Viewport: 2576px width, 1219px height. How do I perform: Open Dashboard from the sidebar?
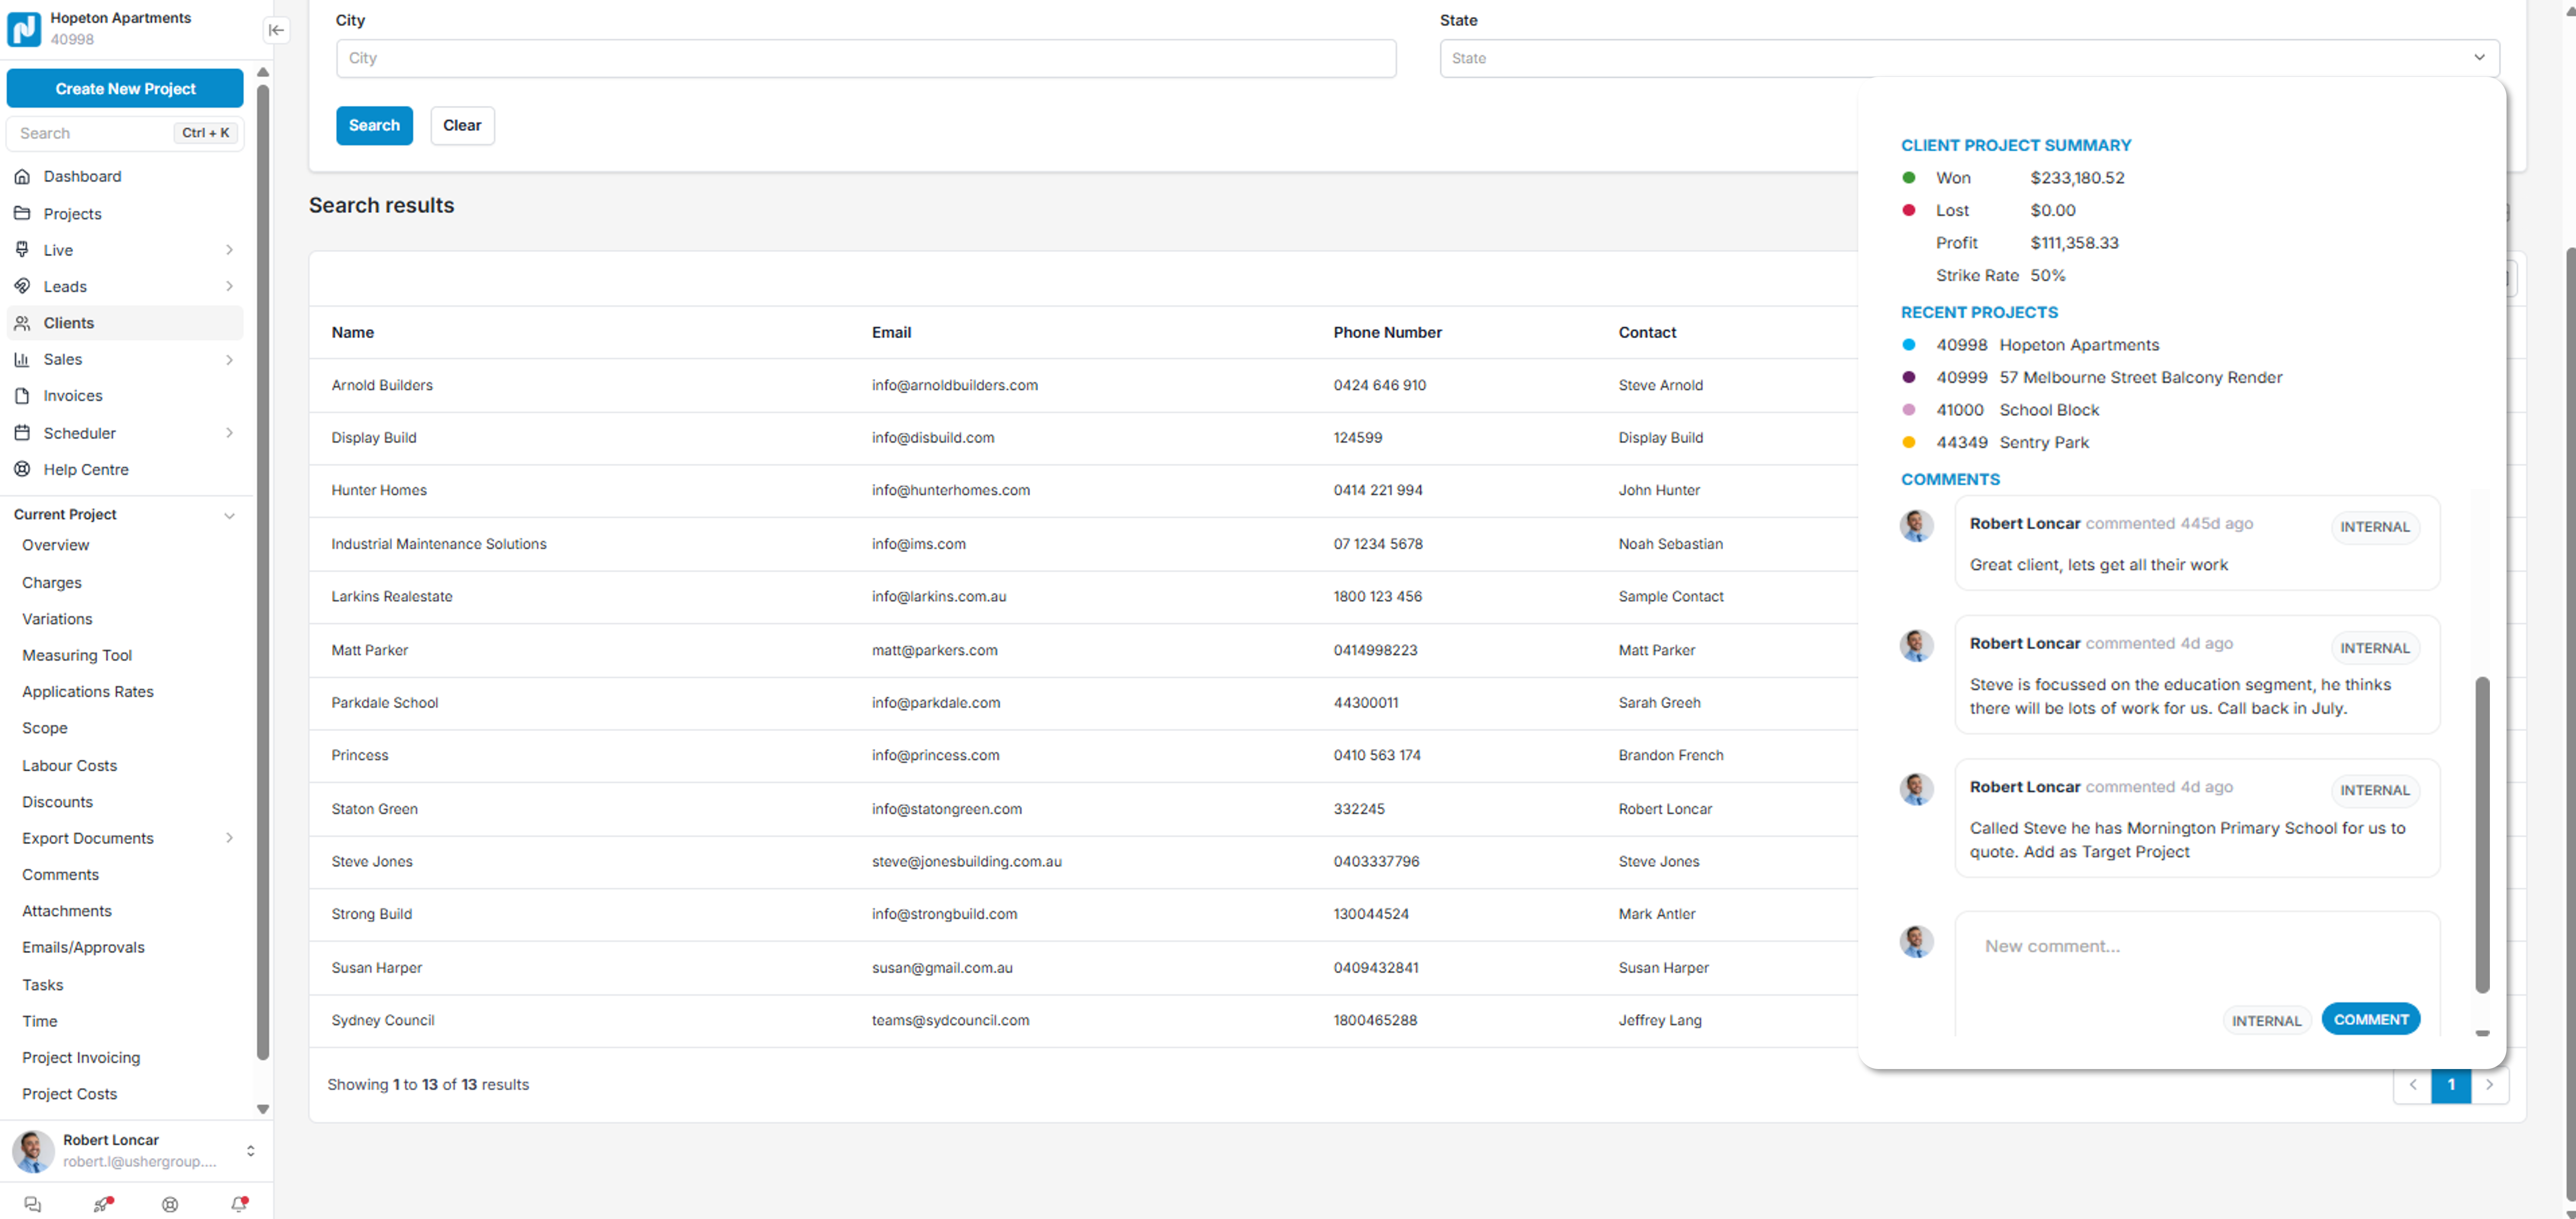(82, 176)
